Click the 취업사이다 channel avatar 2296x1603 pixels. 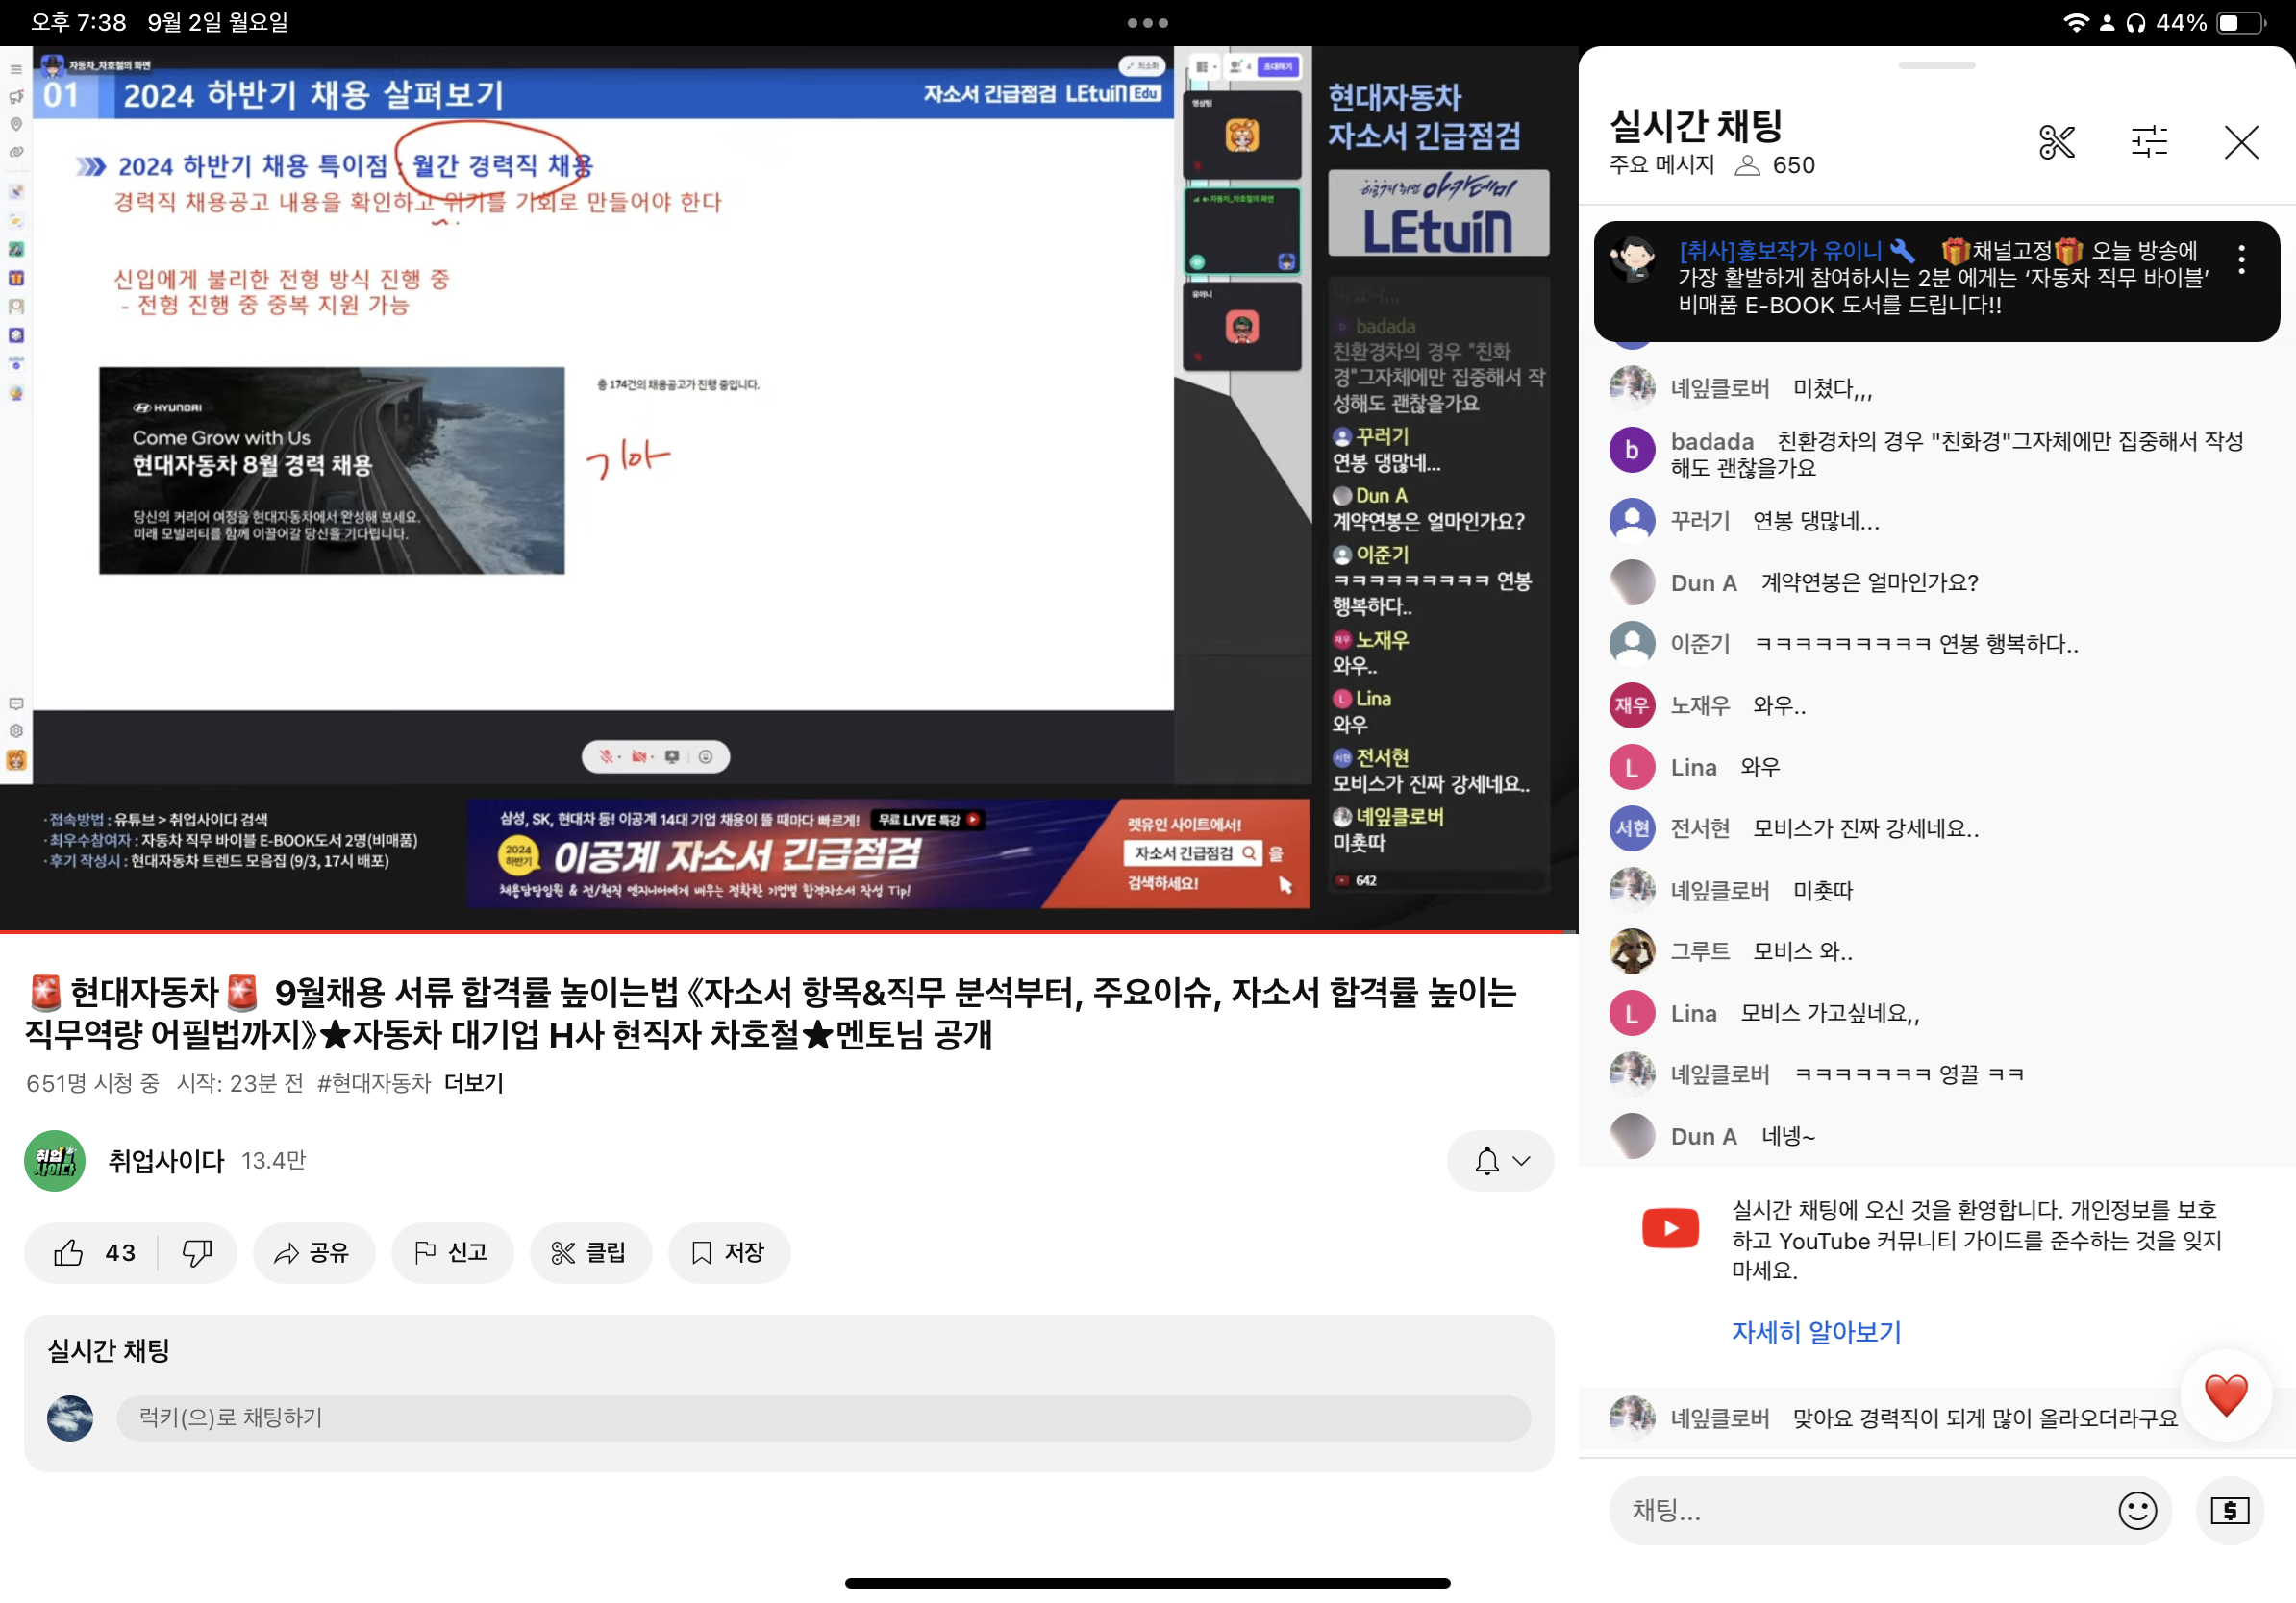click(55, 1160)
